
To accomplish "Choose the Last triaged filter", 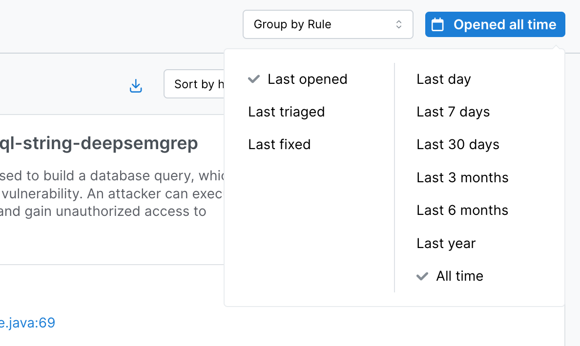I will [286, 112].
